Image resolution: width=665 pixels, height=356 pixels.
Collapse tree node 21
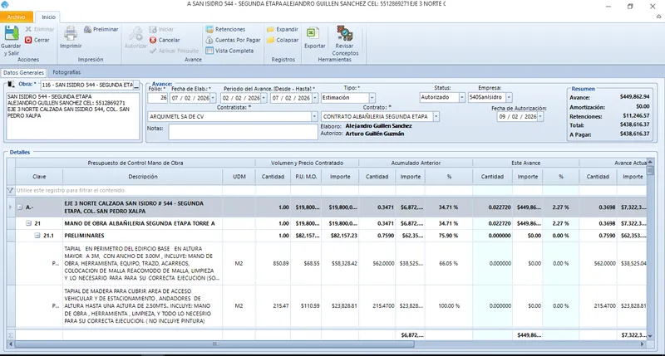point(28,223)
